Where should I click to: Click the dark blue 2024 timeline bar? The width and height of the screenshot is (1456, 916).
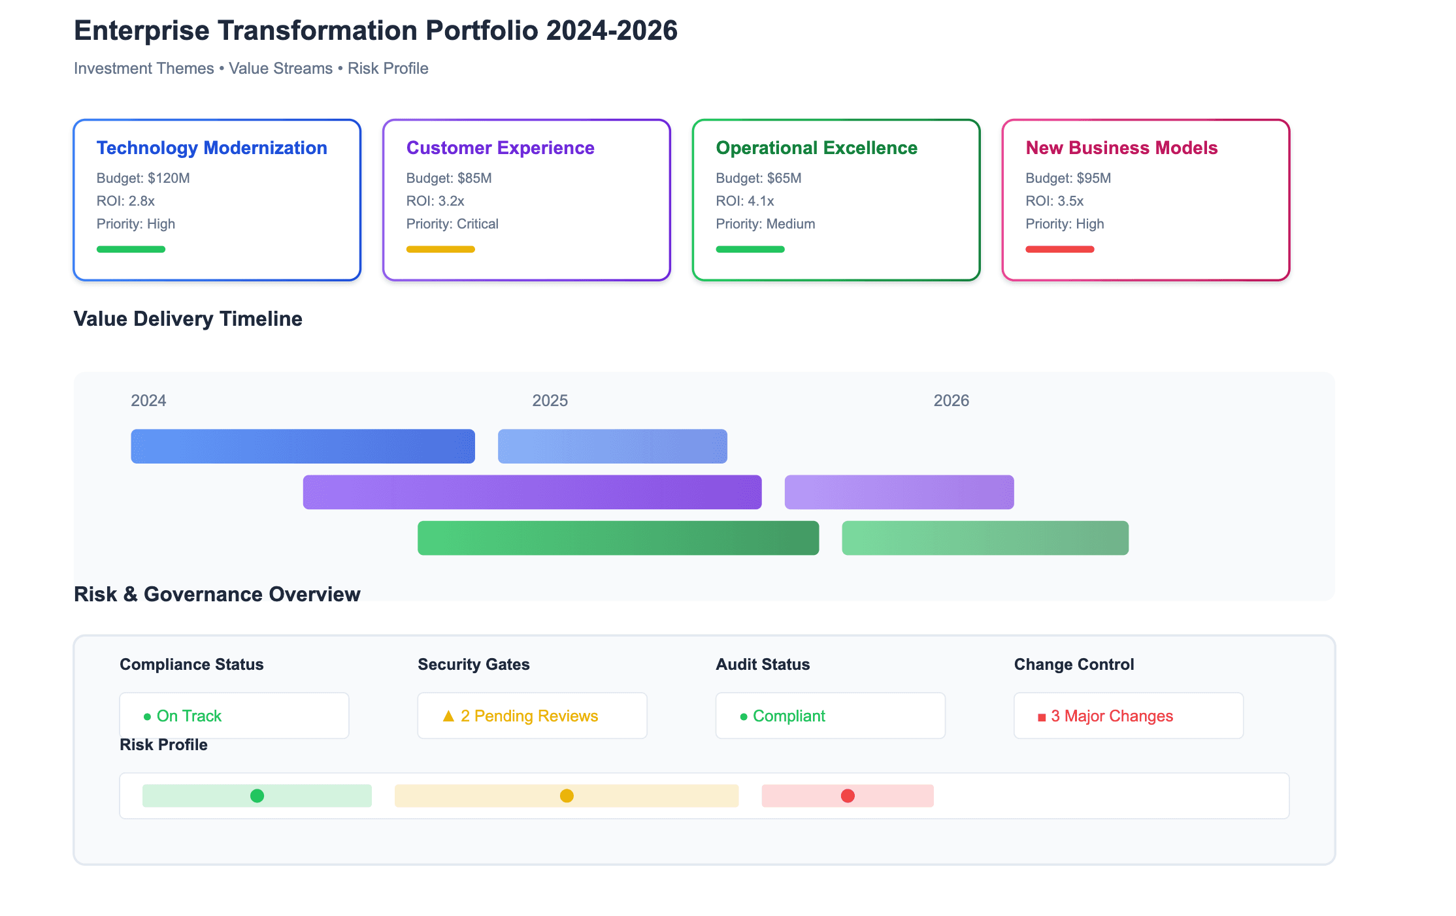point(303,447)
